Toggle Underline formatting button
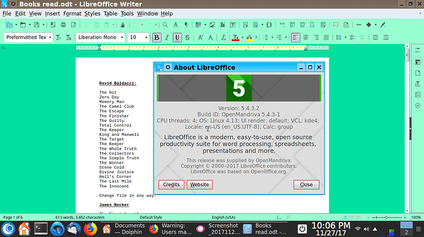The width and height of the screenshot is (424, 237). [177, 37]
